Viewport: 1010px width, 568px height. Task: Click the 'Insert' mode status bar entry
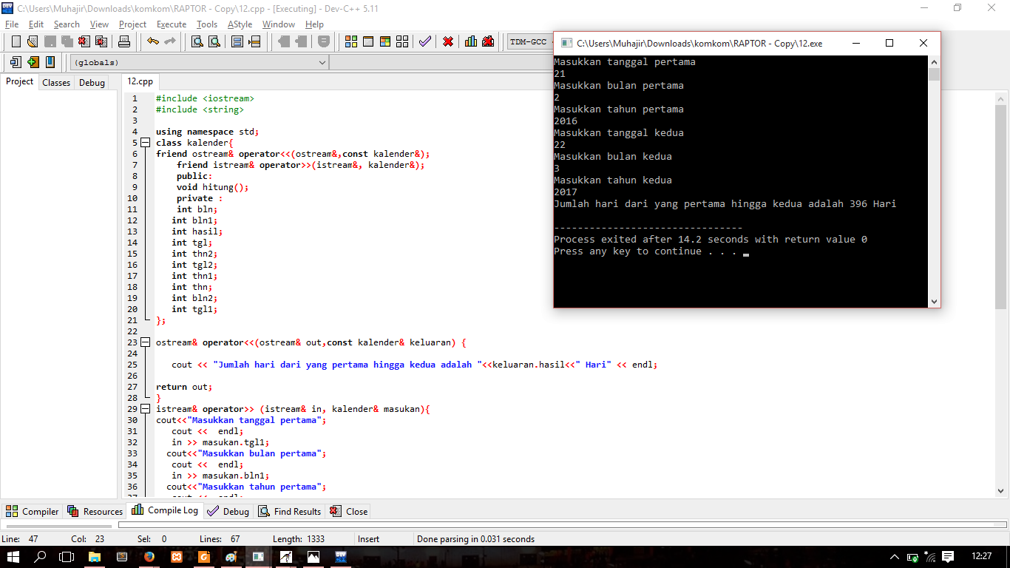click(x=369, y=539)
